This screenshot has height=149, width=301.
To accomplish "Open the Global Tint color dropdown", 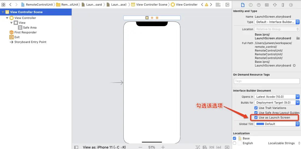I will tap(277, 124).
